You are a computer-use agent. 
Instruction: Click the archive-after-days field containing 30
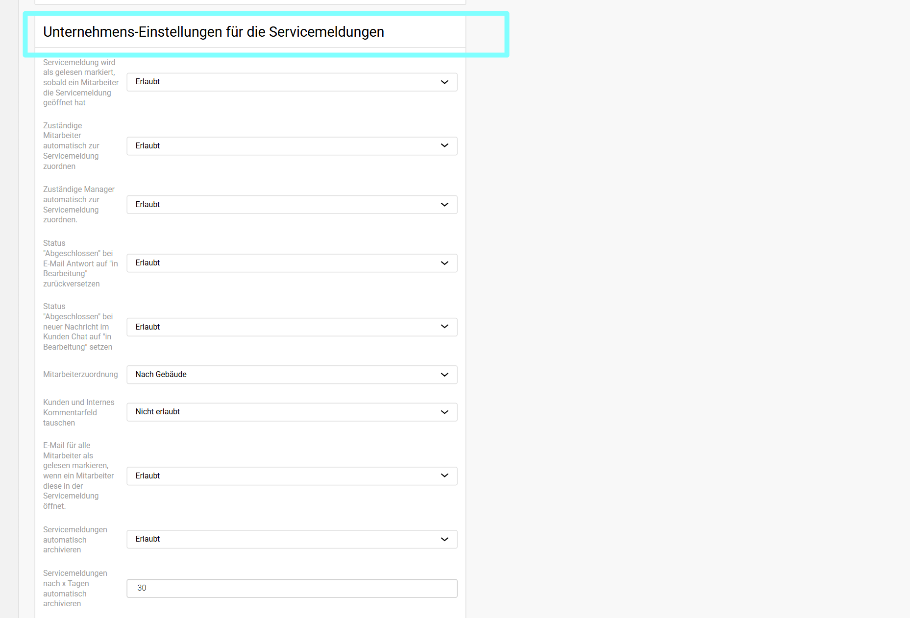tap(292, 588)
